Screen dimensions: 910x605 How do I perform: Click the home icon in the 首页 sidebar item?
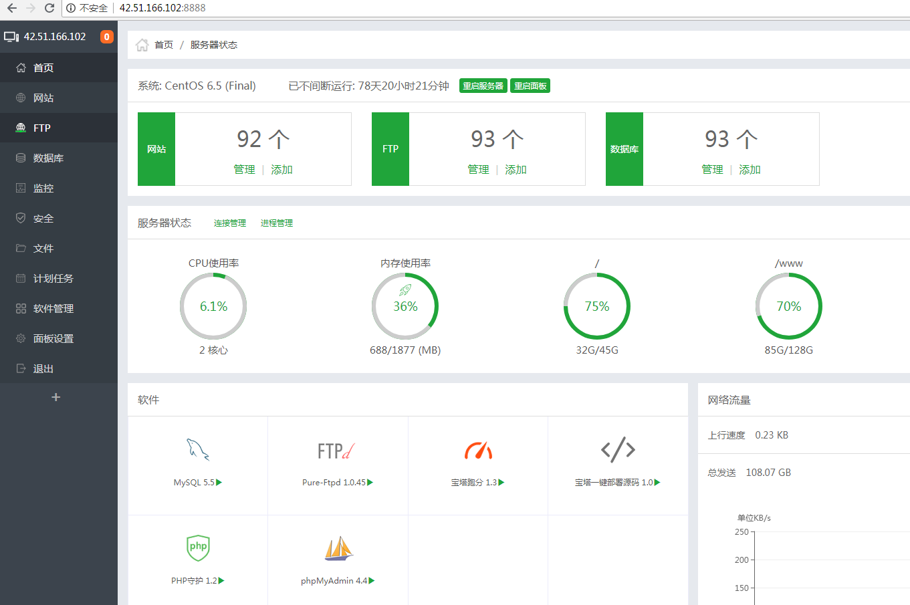pyautogui.click(x=21, y=68)
